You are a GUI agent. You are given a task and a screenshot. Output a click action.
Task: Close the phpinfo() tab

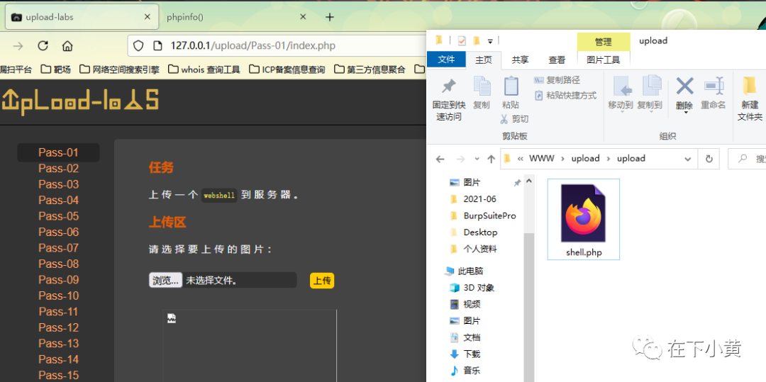[303, 17]
